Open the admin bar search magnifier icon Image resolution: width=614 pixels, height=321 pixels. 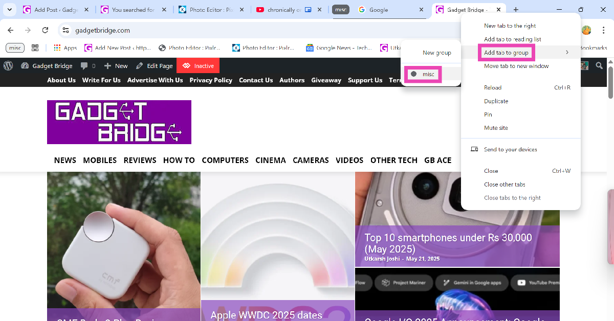point(599,65)
